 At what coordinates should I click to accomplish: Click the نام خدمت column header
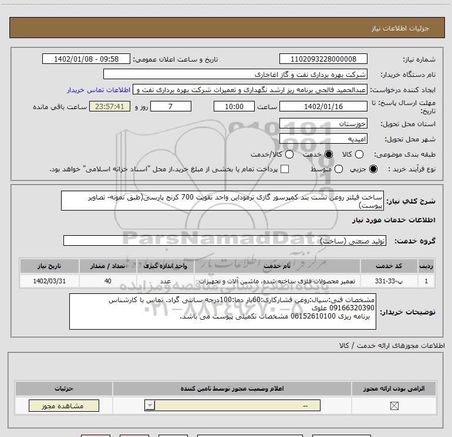point(277,266)
